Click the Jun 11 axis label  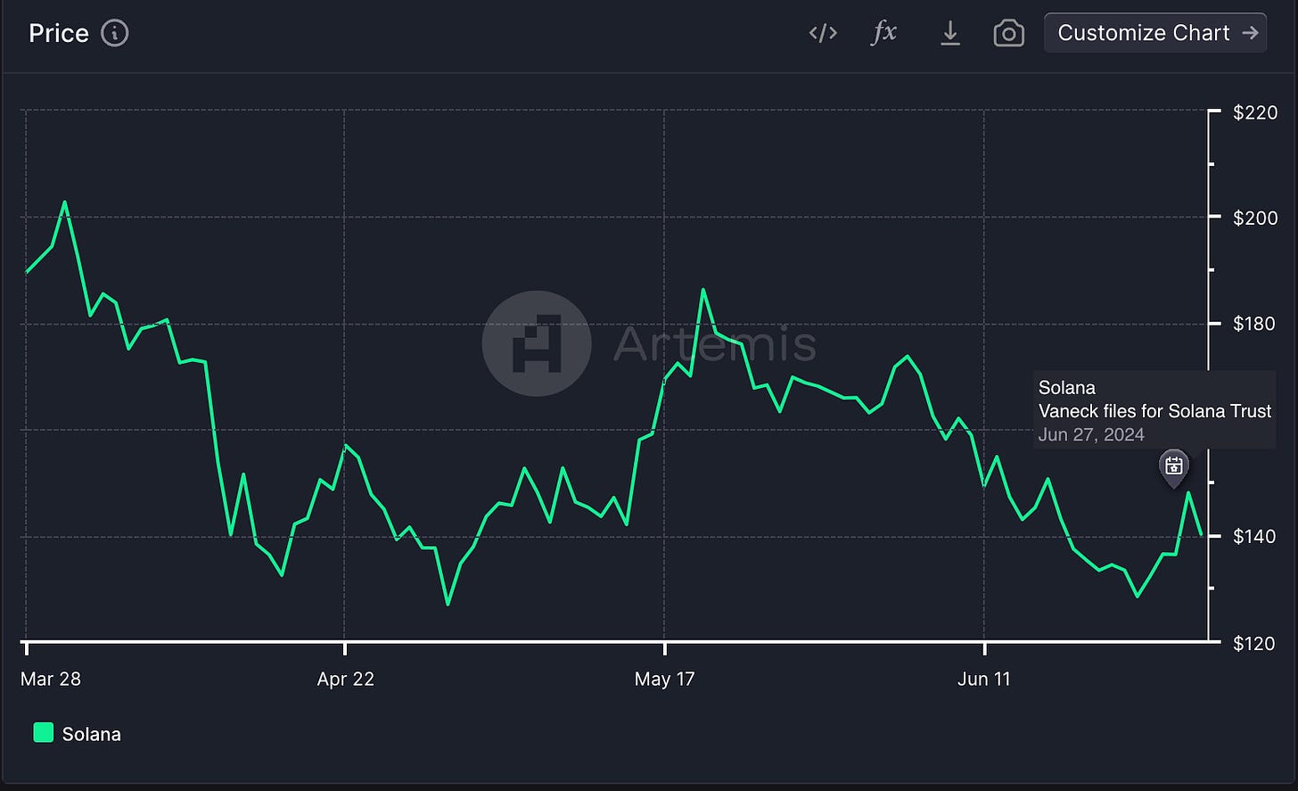point(984,679)
